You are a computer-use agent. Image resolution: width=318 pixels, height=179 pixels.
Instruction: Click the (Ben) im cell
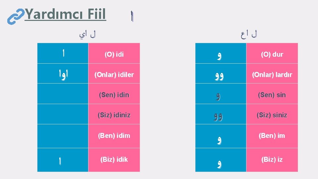272,136
